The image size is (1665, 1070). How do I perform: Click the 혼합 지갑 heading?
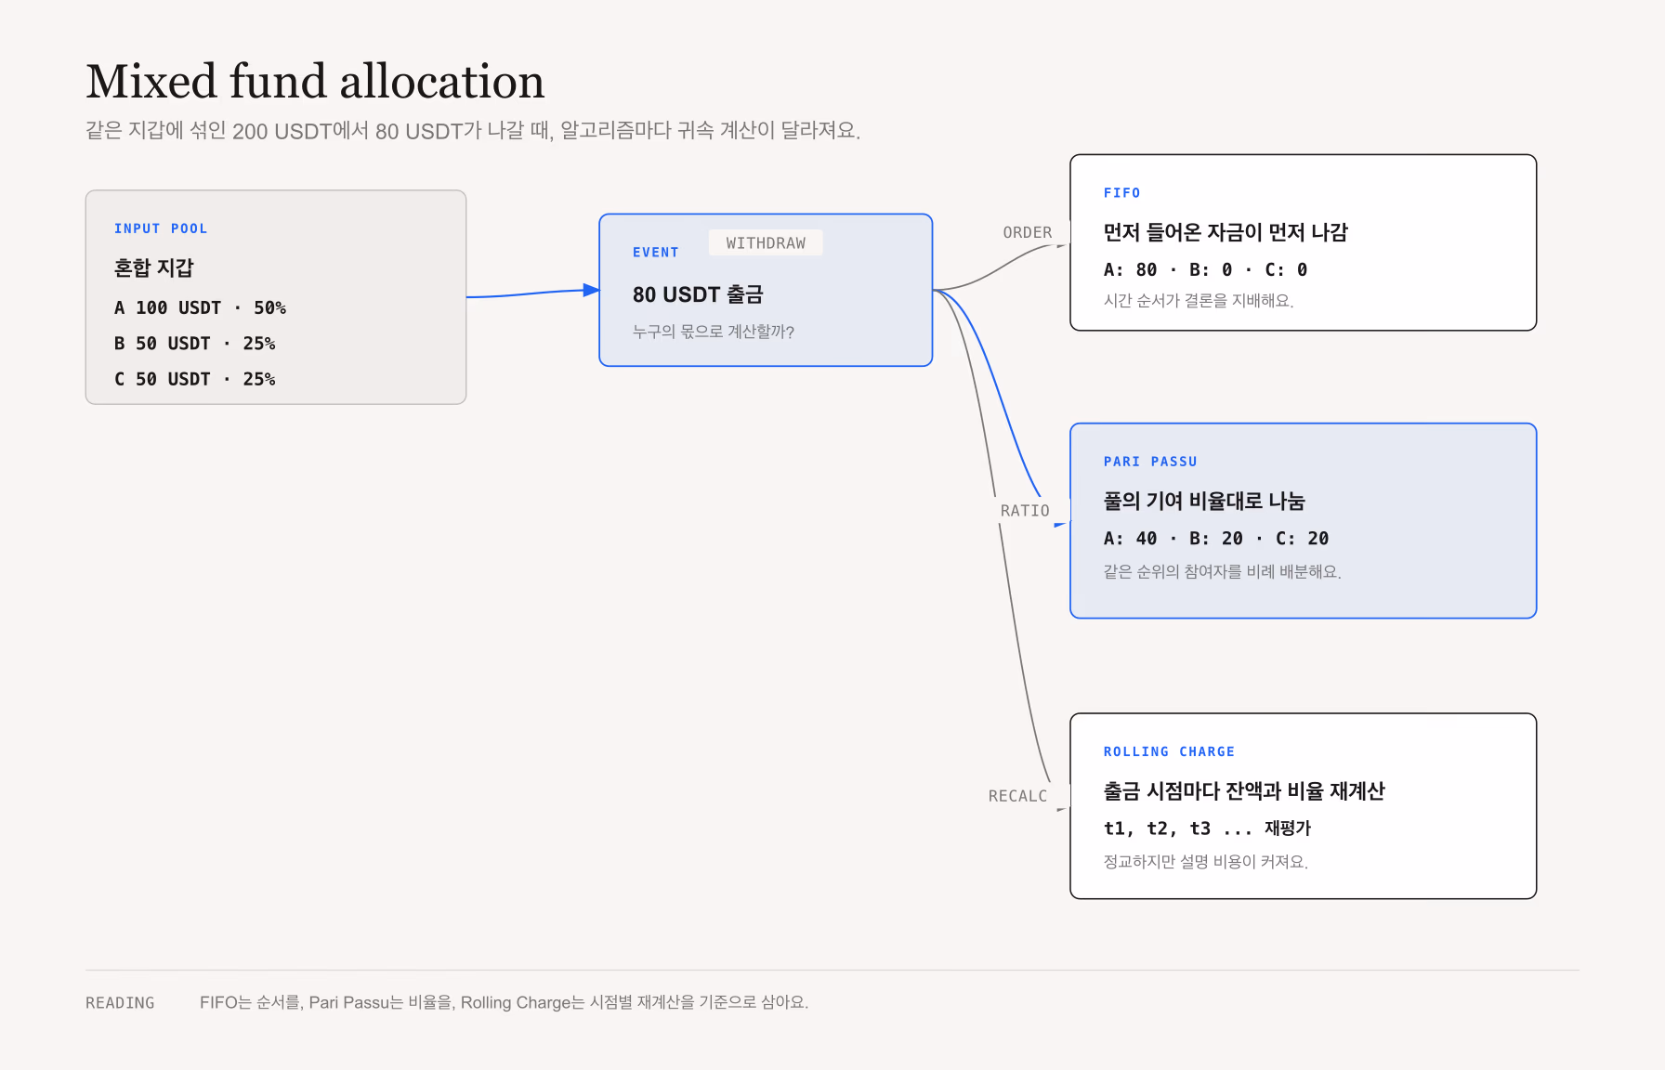click(154, 267)
